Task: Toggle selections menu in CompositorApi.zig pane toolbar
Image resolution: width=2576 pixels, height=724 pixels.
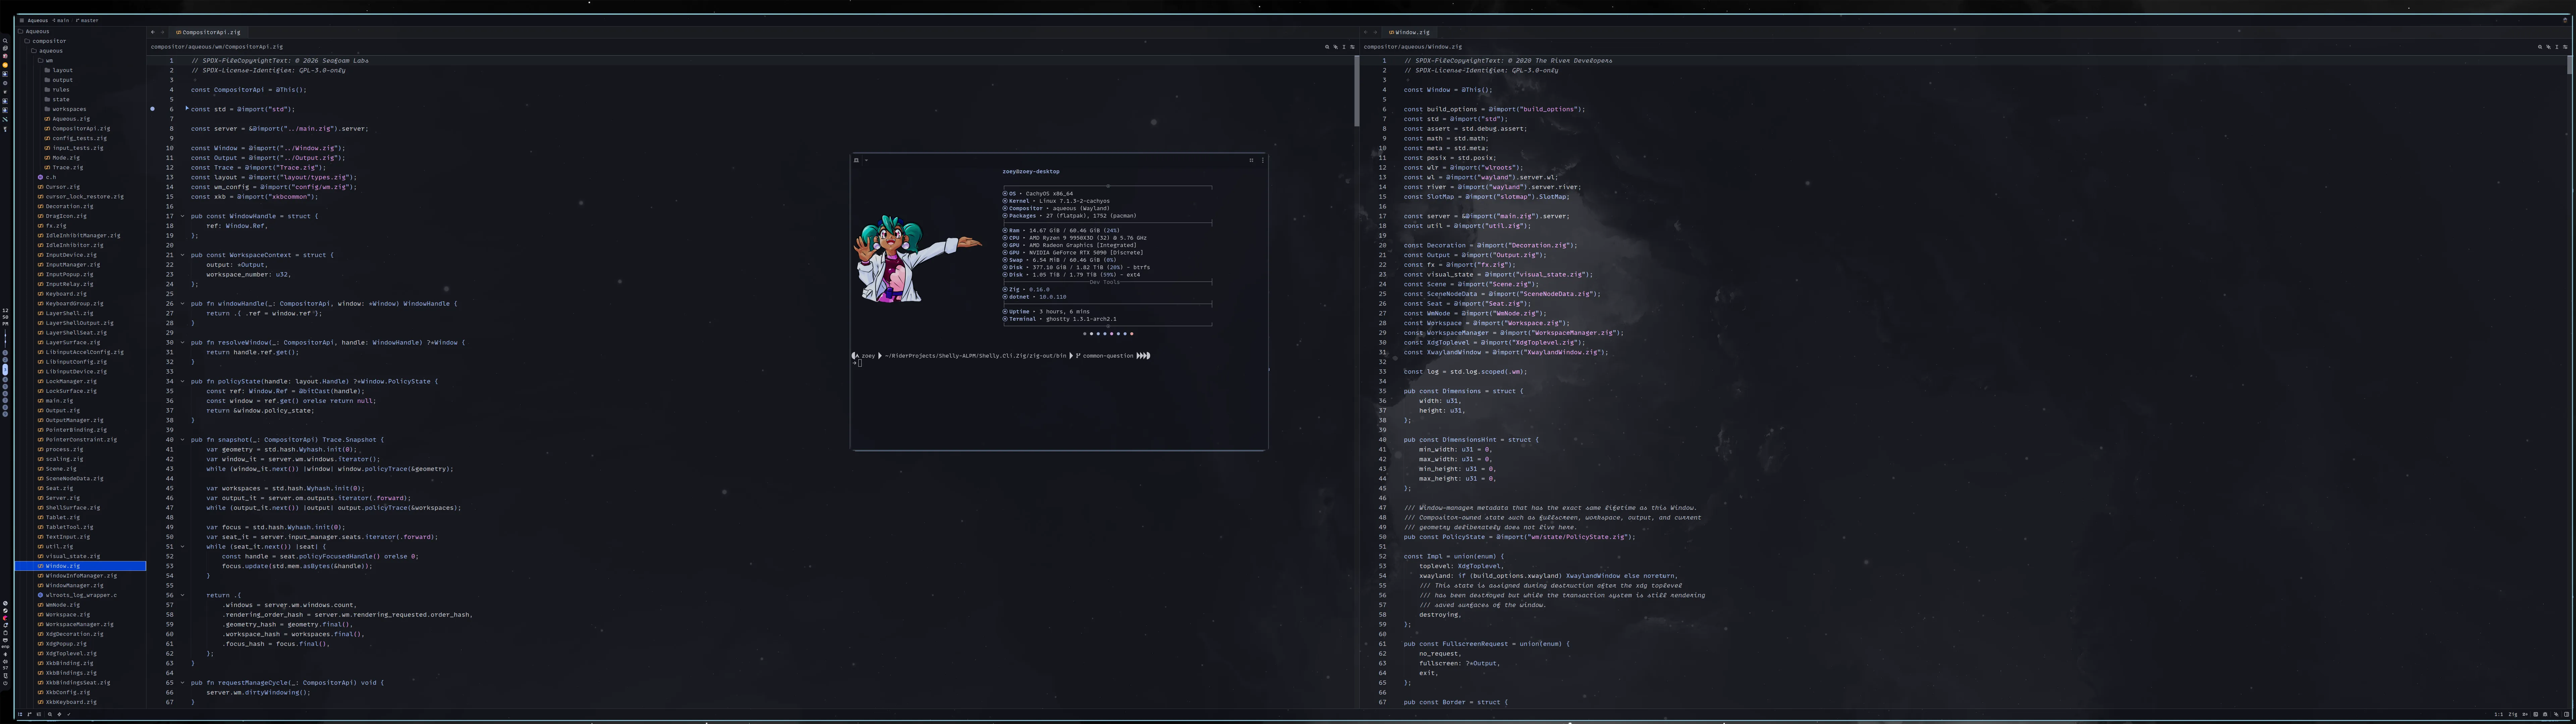Action: (x=1344, y=47)
